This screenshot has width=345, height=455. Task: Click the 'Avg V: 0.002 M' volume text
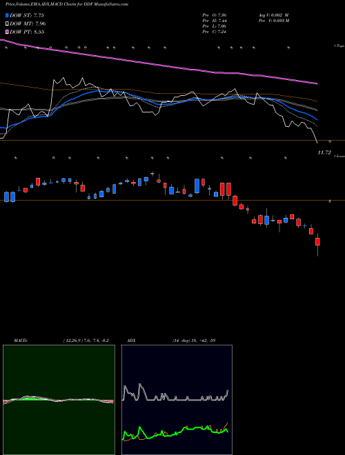tap(273, 15)
